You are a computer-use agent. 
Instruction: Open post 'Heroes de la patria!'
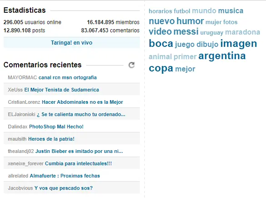[51, 139]
